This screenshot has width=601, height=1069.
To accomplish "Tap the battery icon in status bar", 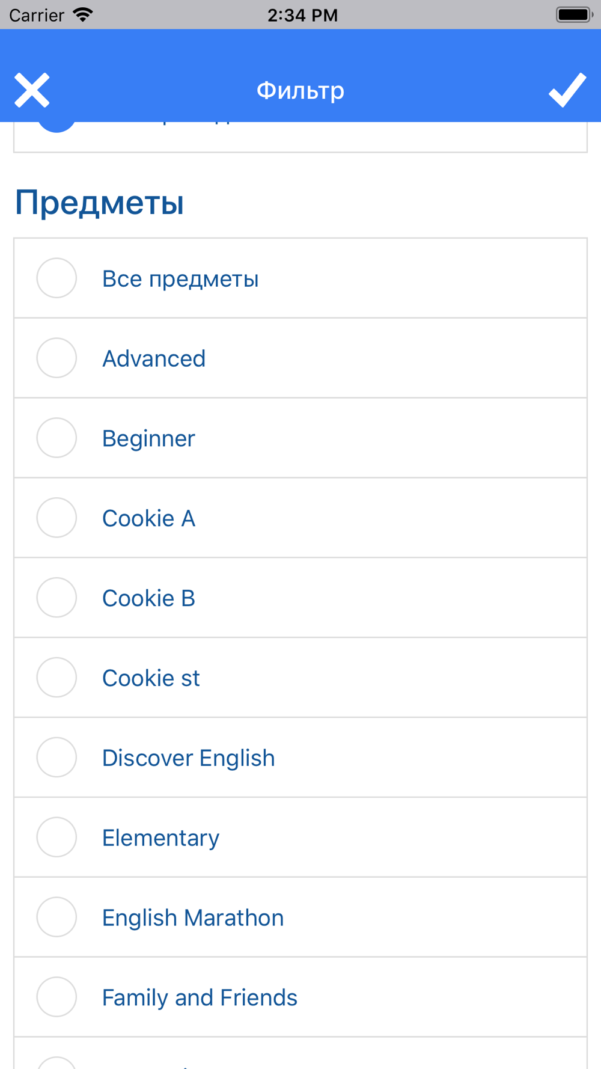I will (573, 14).
